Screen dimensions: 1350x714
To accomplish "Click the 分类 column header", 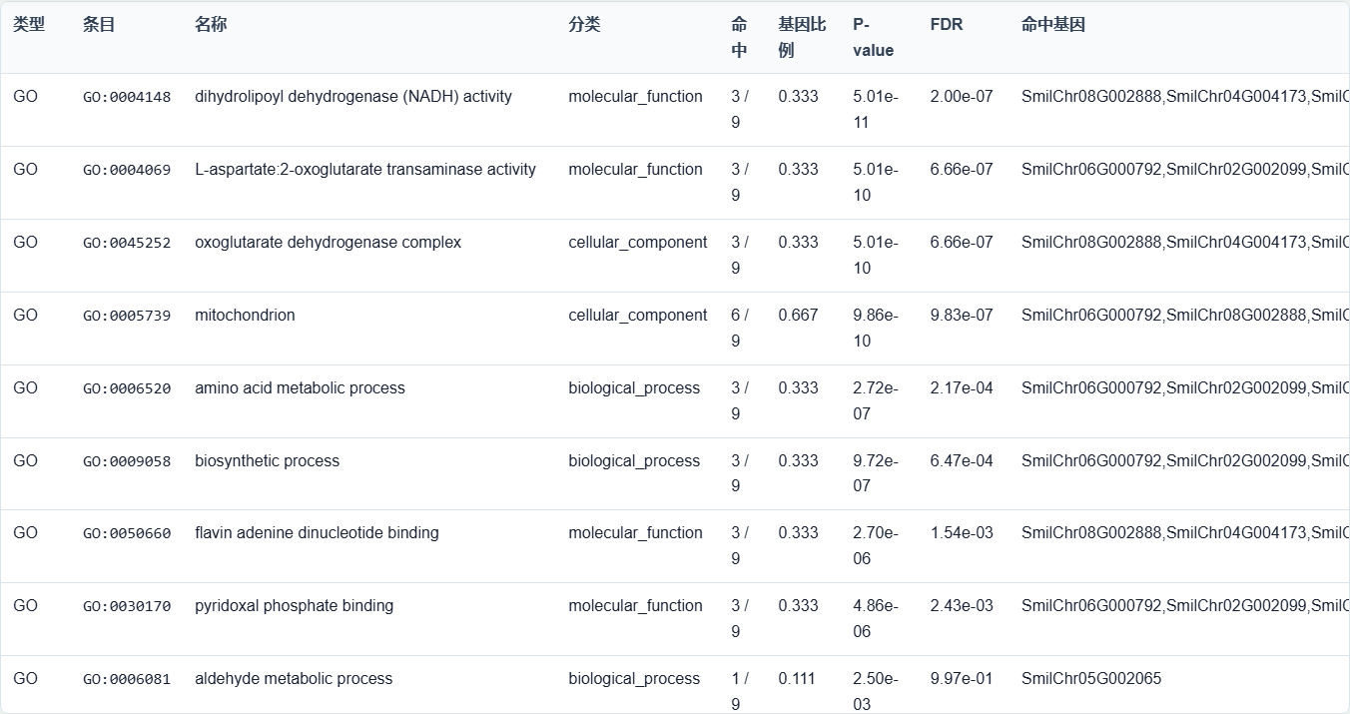I will [x=584, y=25].
